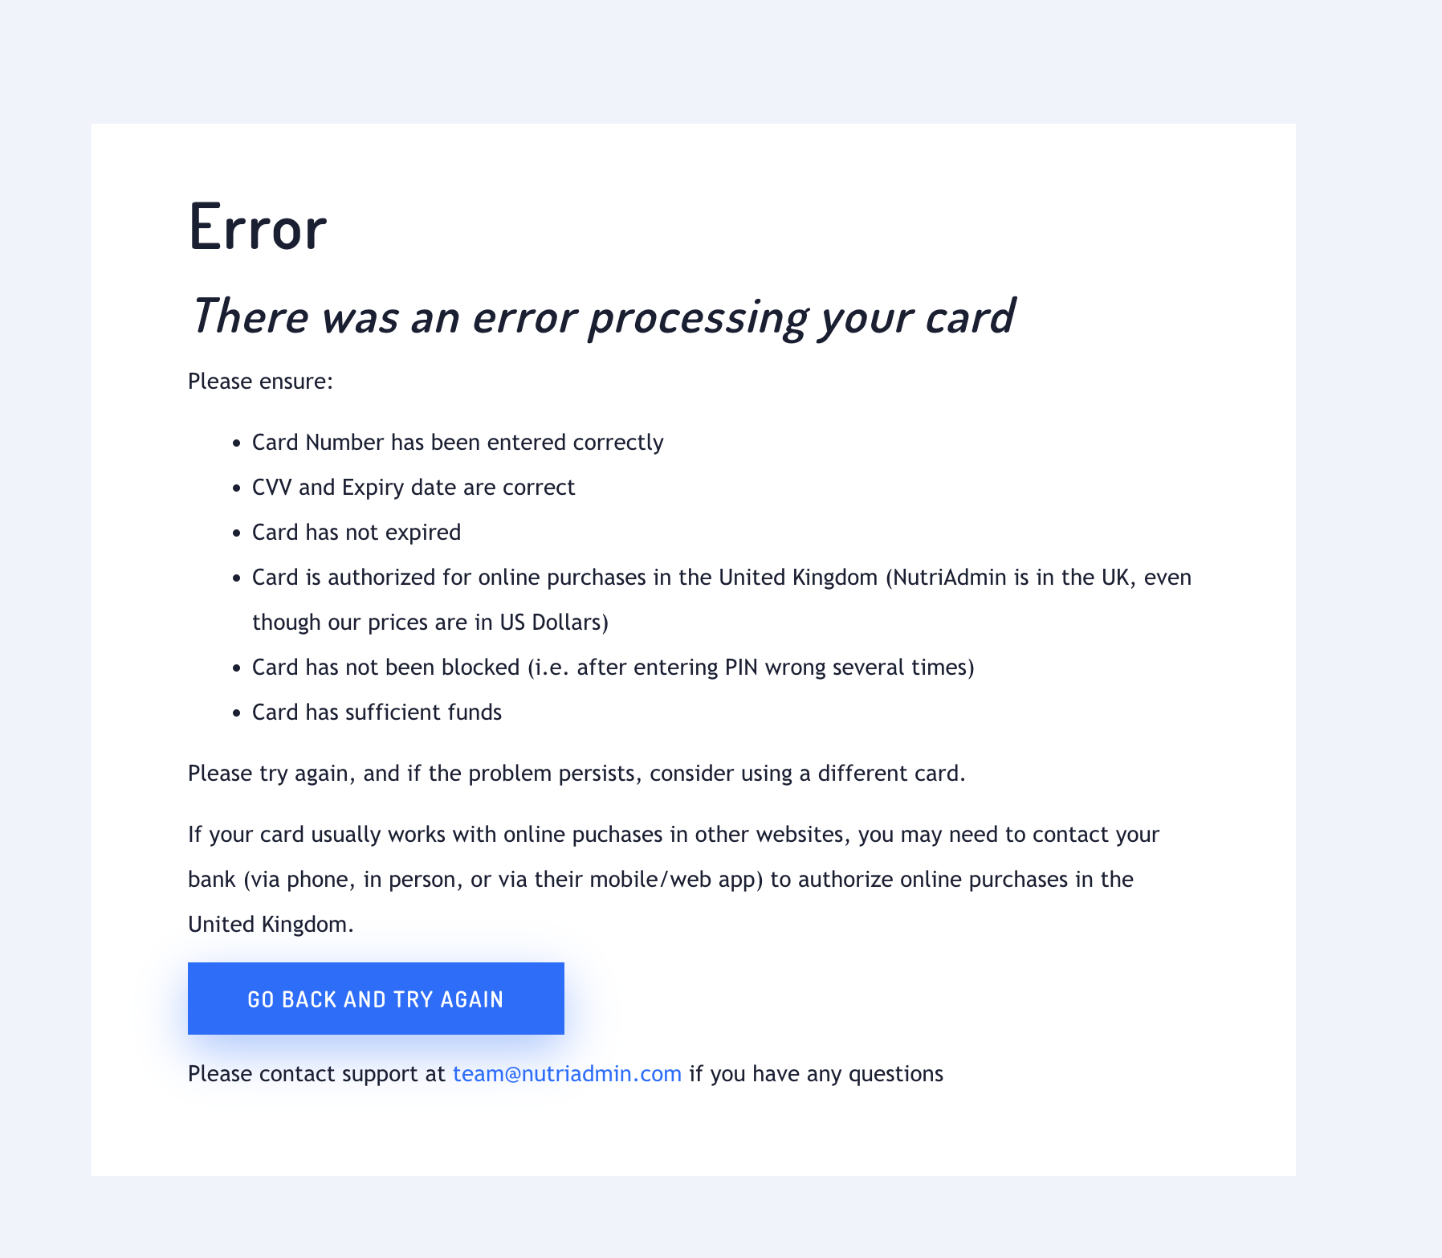Select the "Card Number has been entered correctly" item
The image size is (1442, 1258).
click(x=458, y=443)
